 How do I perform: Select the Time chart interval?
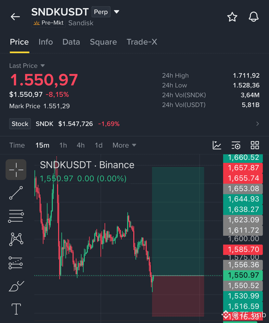[x=17, y=145]
